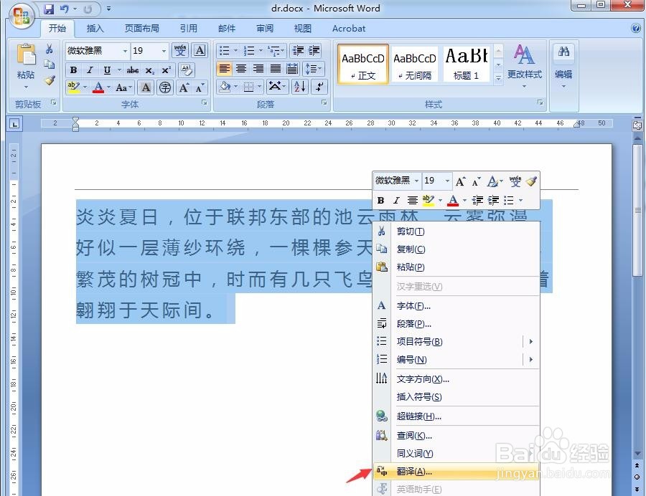Expand the styles gallery More arrow
Screen dimensions: 646x496
pyautogui.click(x=499, y=77)
